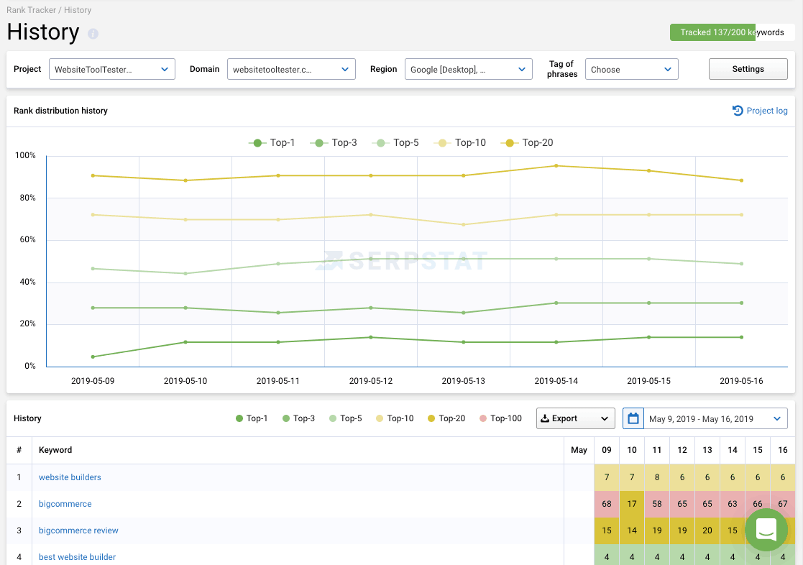Click the rank 68 cell in bigcommerce row
The image size is (803, 565).
point(607,504)
